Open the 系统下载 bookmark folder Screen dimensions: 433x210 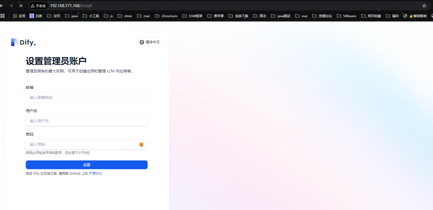[x=238, y=16]
